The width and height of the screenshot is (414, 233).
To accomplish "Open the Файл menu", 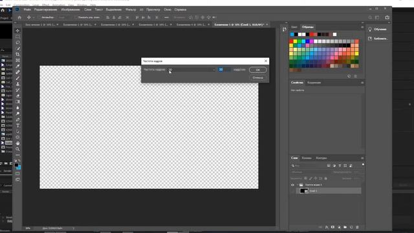I will tap(27, 10).
